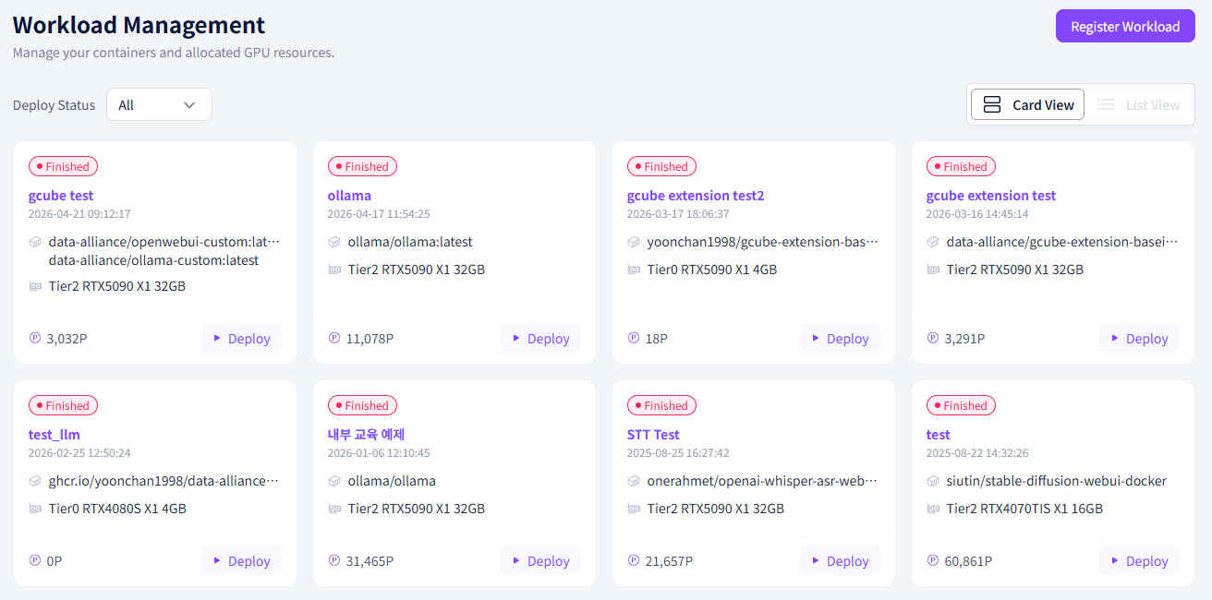This screenshot has height=600, width=1212.
Task: Click the point coin icon beside 60,861P
Action: [933, 560]
